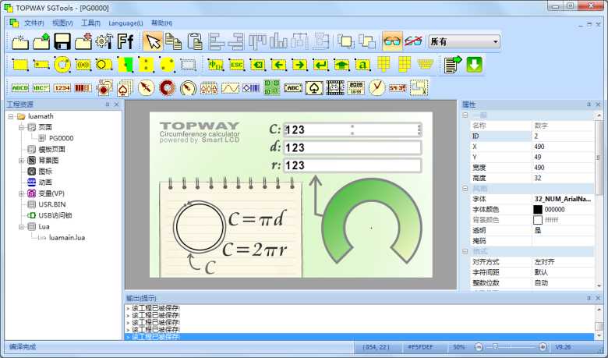Insert 1234 number display element

[x=62, y=88]
